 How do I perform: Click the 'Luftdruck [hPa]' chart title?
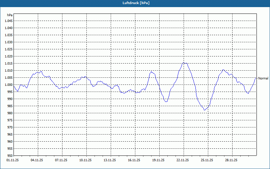[136, 3]
